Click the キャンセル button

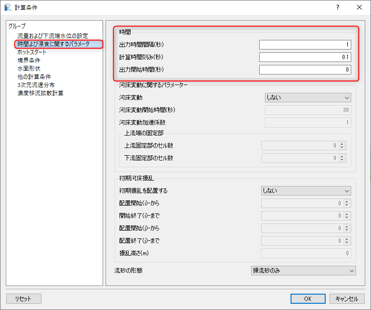(x=347, y=298)
